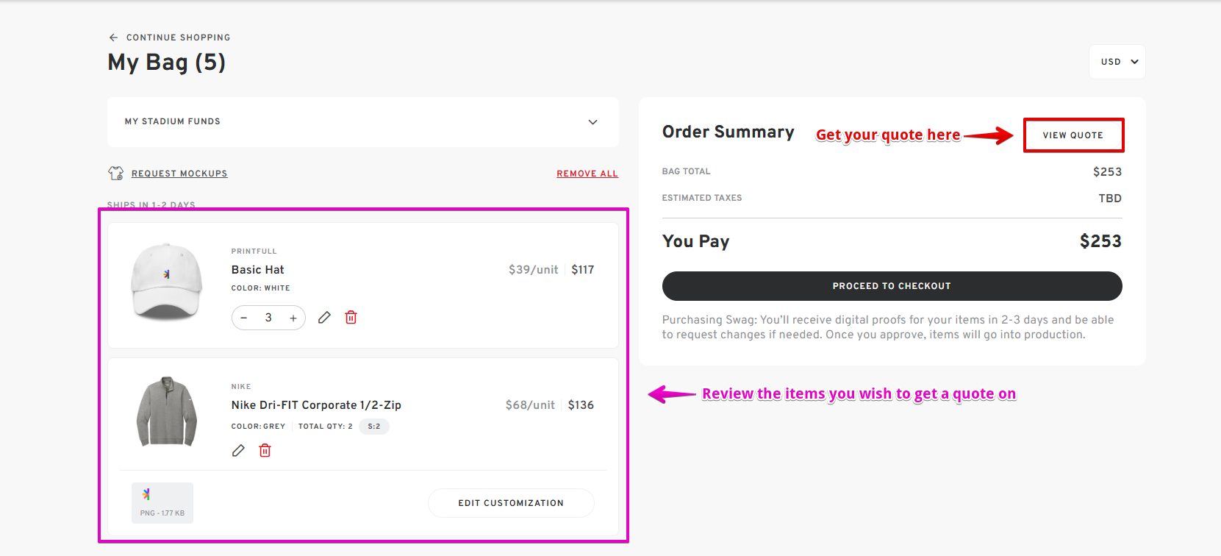Go back via Continue Shopping link

pyautogui.click(x=178, y=38)
